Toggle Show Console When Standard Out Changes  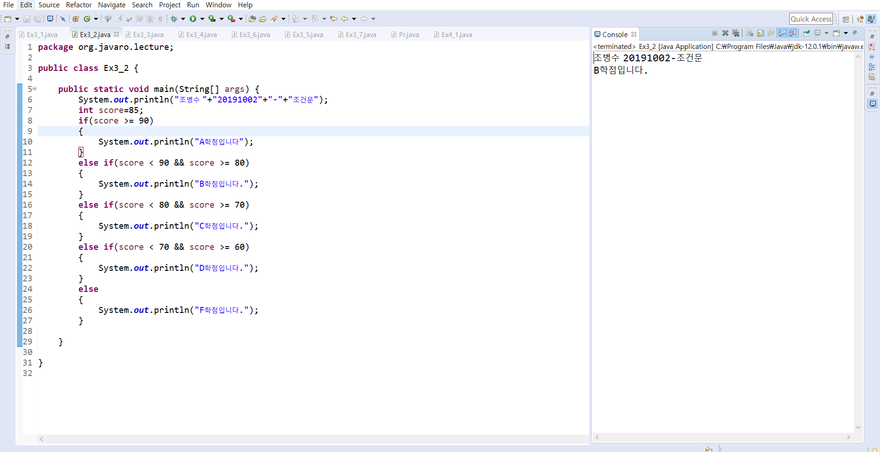pyautogui.click(x=782, y=33)
